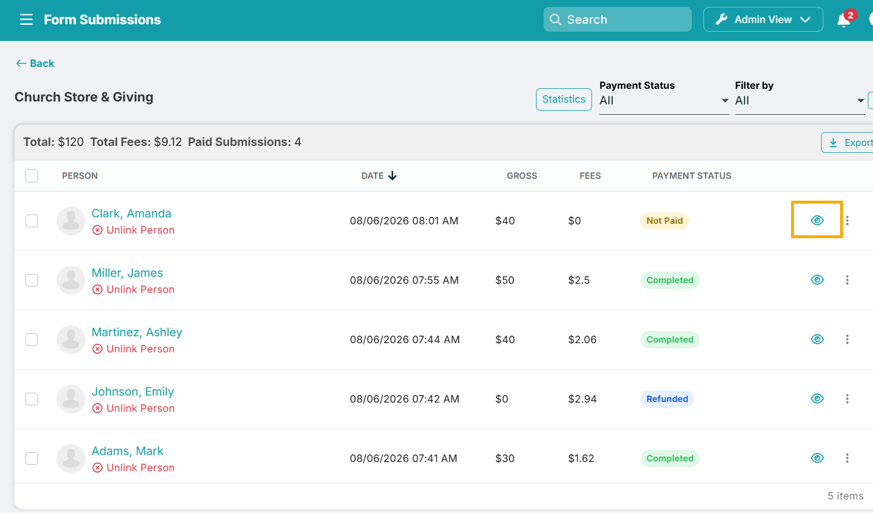Screen dimensions: 873x515
Task: Open Miller, James profile link
Action: [128, 273]
